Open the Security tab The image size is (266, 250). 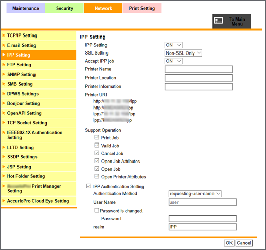[x=64, y=8]
